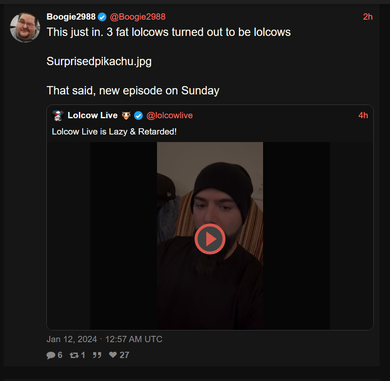Open the @lolcowlive handle link
Image resolution: width=390 pixels, height=381 pixels.
170,115
